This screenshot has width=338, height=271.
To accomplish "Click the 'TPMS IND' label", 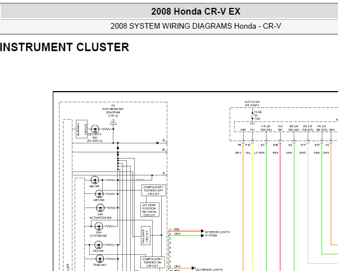I will [99, 265].
